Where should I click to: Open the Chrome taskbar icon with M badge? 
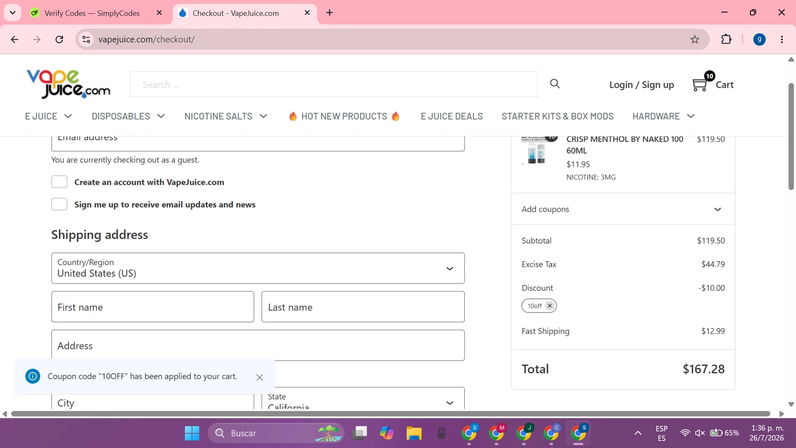tap(497, 433)
